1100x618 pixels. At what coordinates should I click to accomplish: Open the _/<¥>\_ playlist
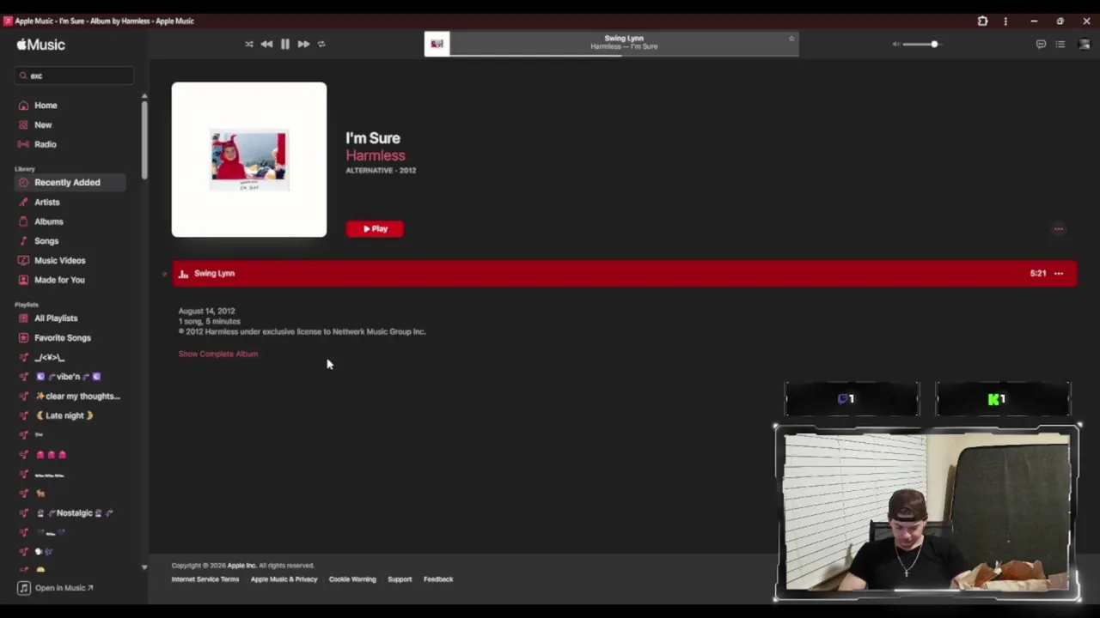point(49,357)
